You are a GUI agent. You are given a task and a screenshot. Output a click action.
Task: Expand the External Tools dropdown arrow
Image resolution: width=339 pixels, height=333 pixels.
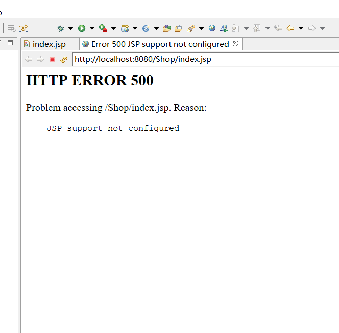point(113,28)
